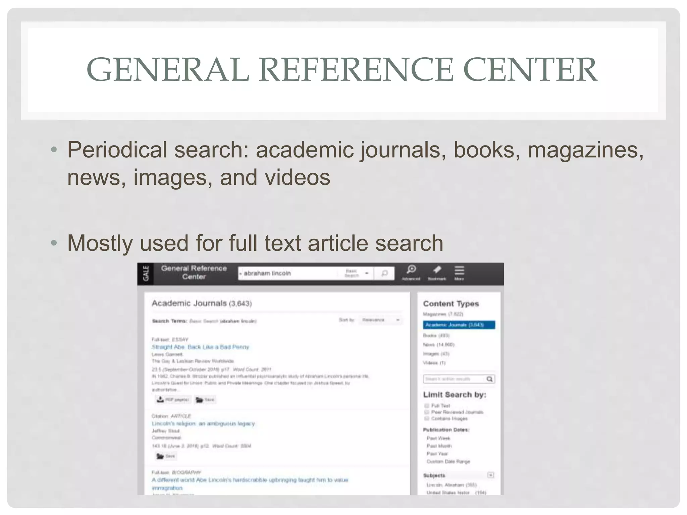Limit results to Past Week
Screen dimensions: 687x515
click(438, 438)
